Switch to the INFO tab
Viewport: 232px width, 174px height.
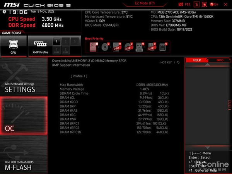click(x=220, y=60)
